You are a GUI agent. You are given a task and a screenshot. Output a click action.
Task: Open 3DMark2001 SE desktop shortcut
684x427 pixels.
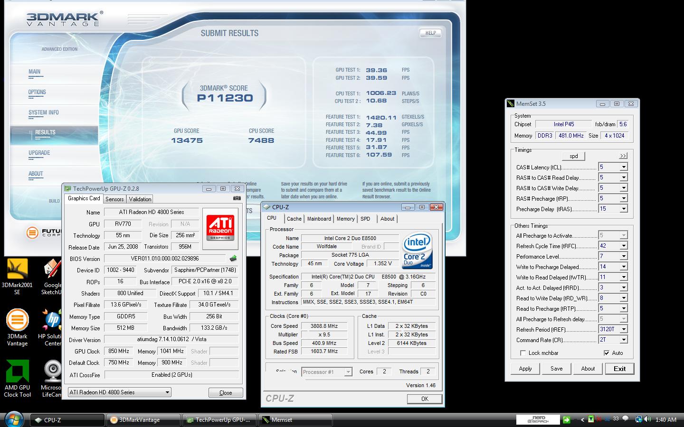tap(17, 276)
